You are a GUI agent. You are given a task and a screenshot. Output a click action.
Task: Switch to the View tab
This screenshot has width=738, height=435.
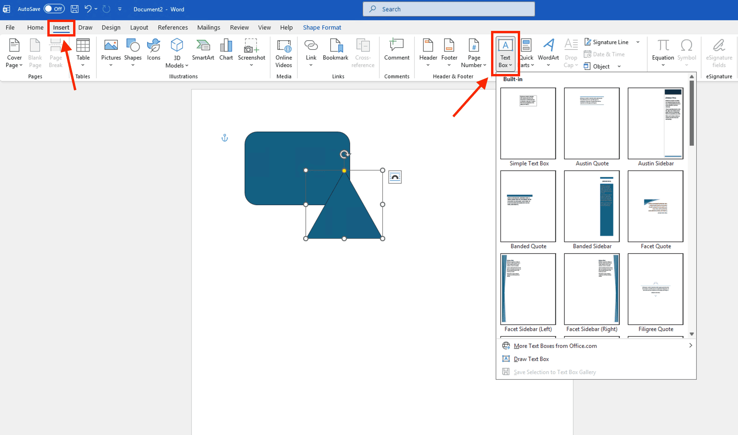pyautogui.click(x=264, y=28)
